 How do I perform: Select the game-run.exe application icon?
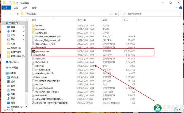click(33, 51)
